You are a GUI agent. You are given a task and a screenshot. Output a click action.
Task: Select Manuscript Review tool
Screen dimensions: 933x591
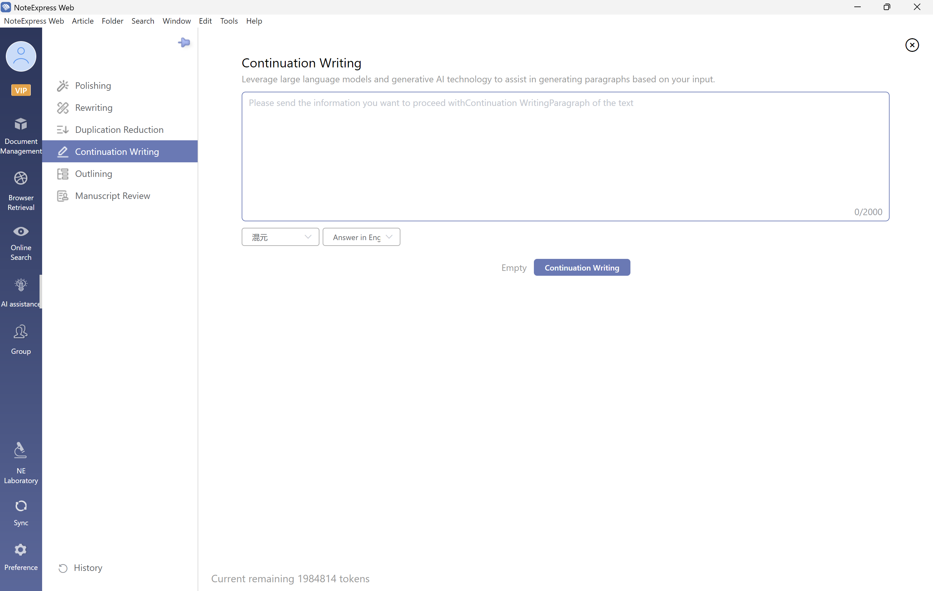coord(120,196)
